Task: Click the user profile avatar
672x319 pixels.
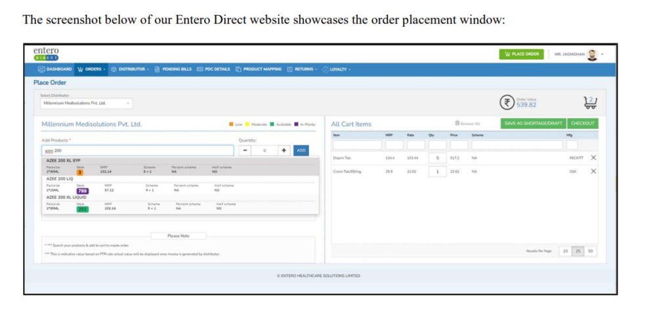Action: (592, 54)
